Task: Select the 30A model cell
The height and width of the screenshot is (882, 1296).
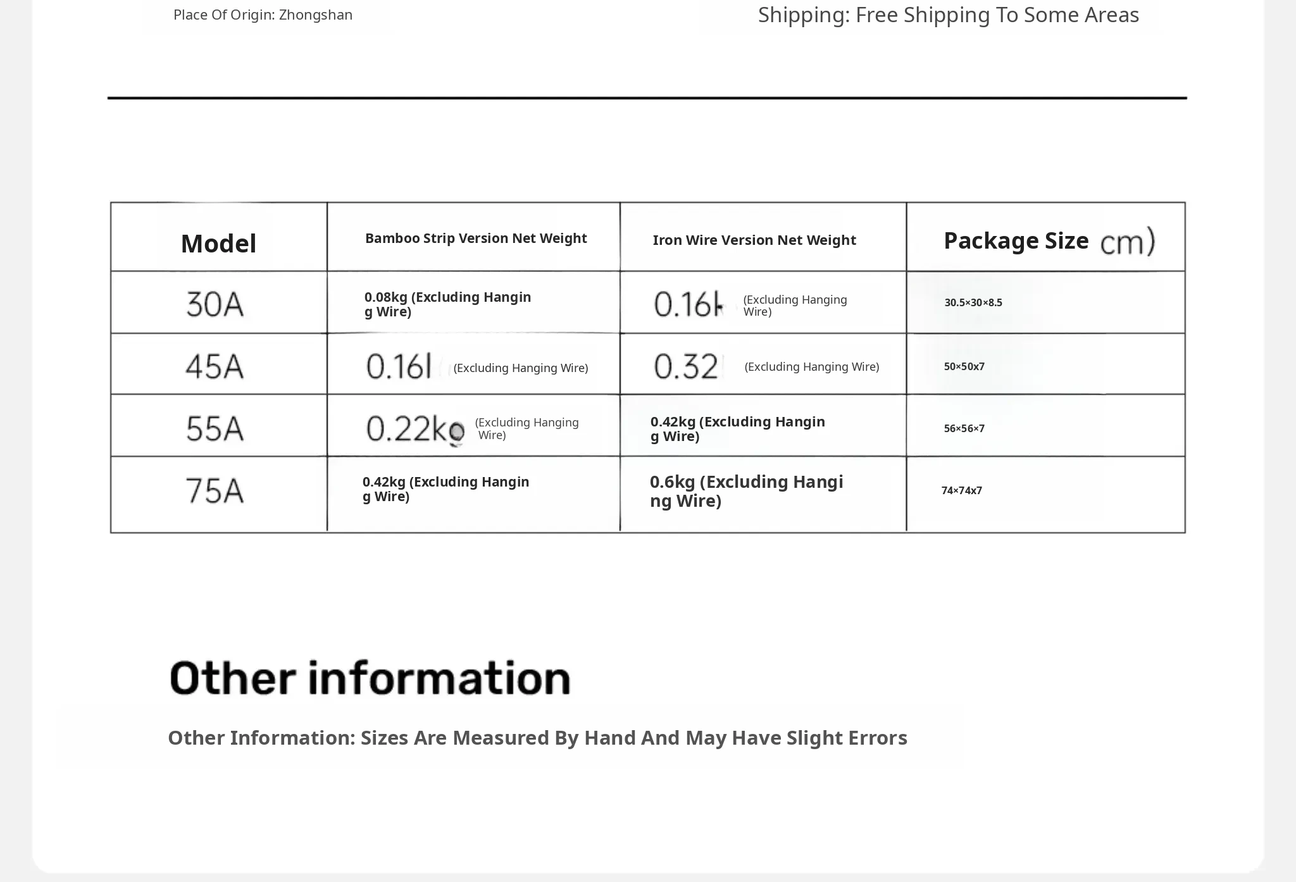Action: coord(215,304)
